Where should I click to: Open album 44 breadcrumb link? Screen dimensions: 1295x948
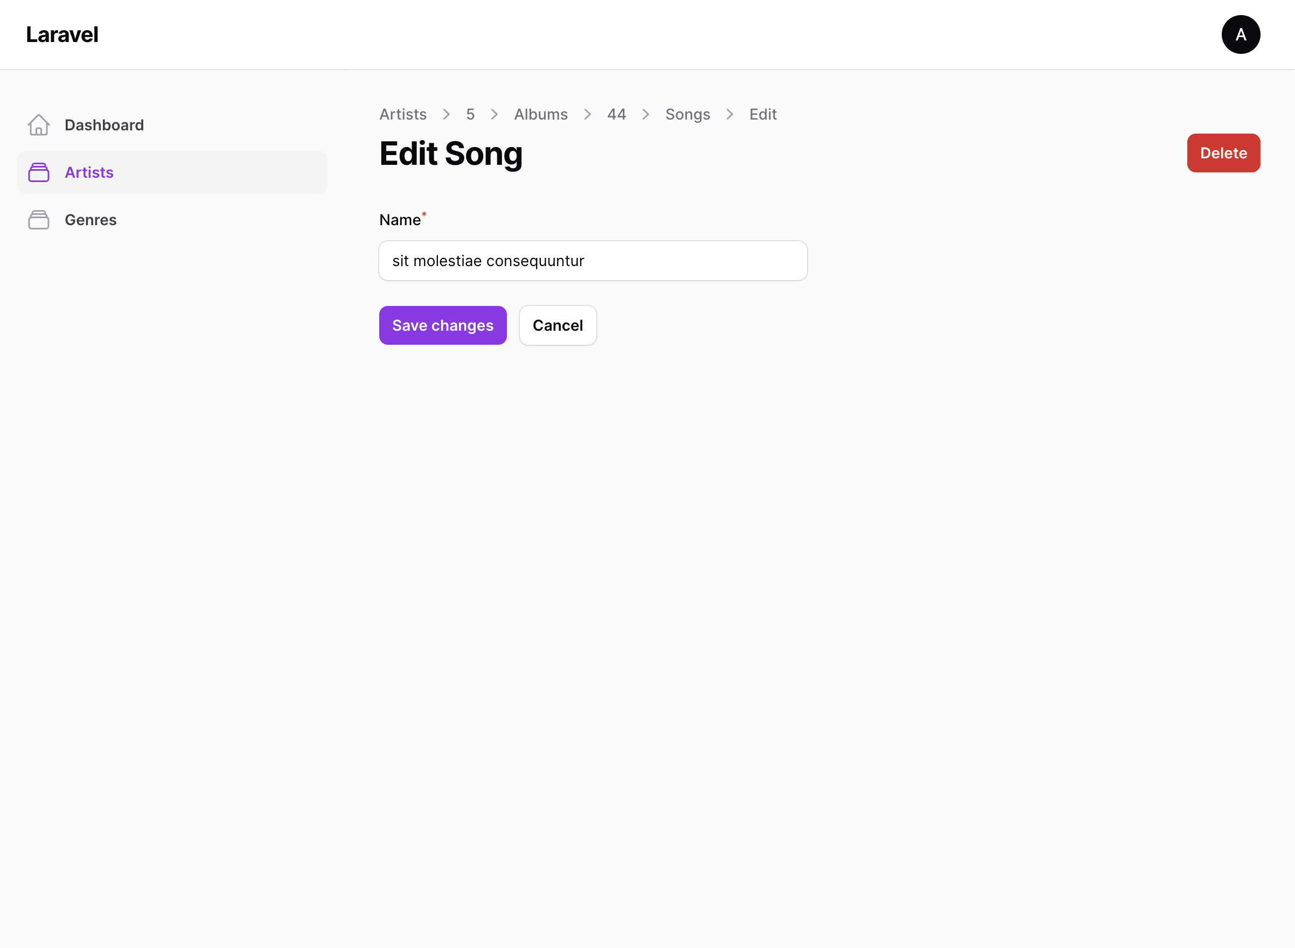(616, 114)
